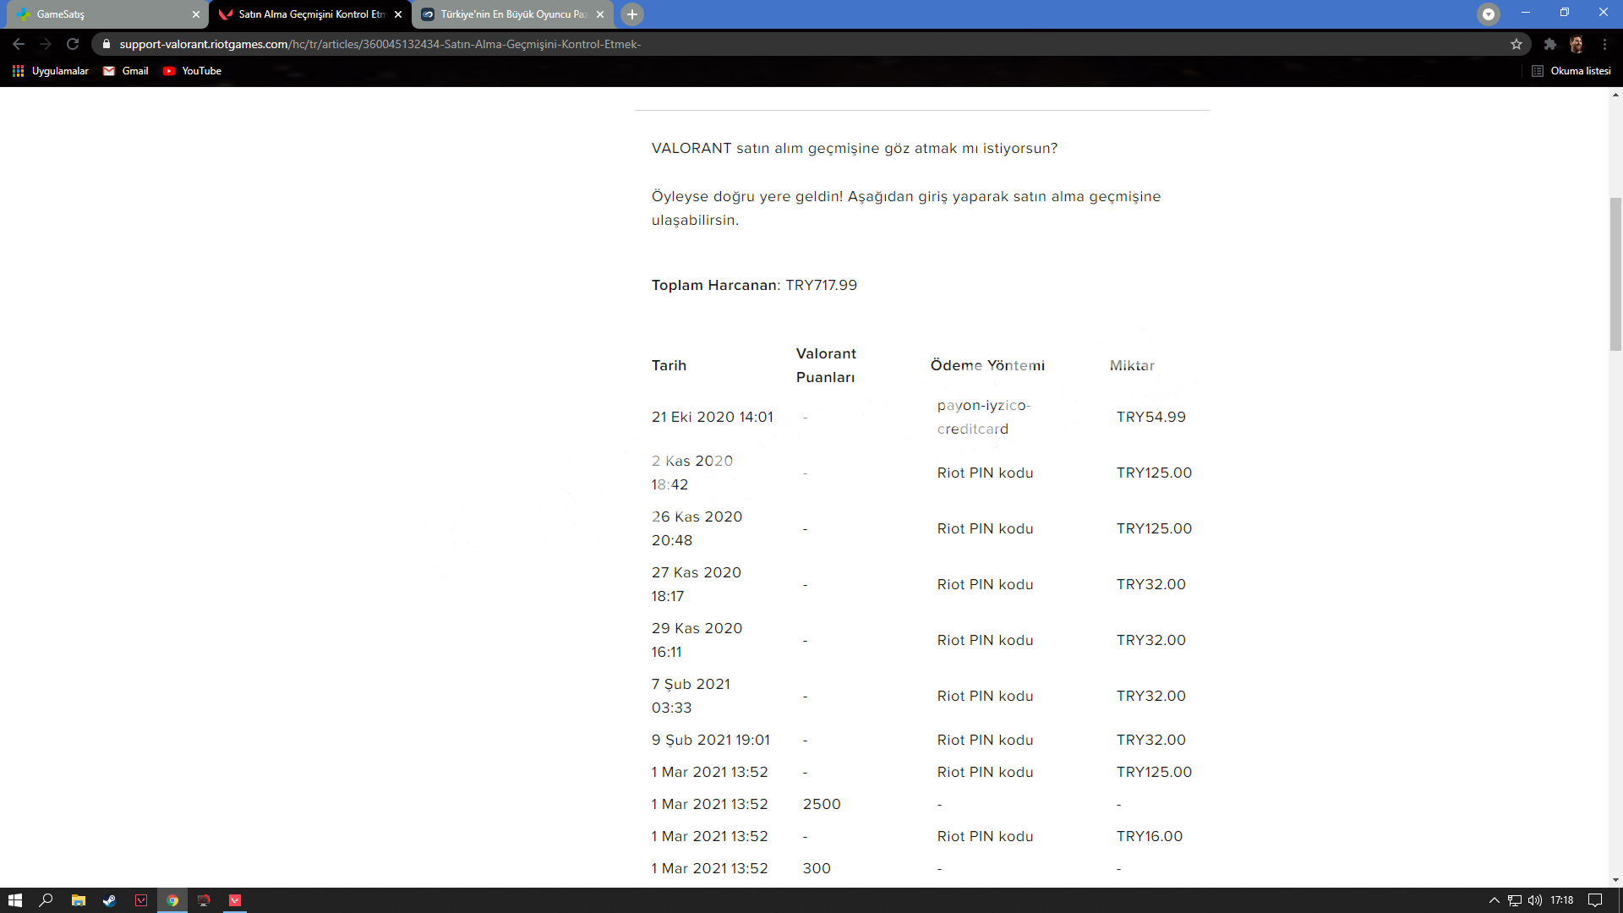Close the GameSatış tab
This screenshot has width=1623, height=913.
pos(196,14)
